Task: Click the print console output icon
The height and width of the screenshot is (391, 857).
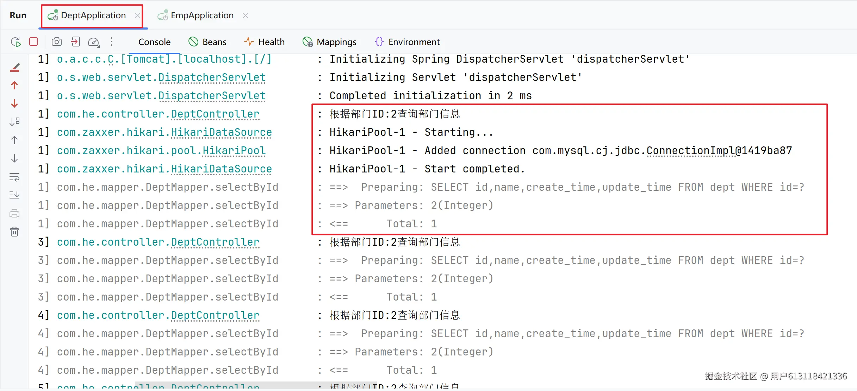Action: 14,213
